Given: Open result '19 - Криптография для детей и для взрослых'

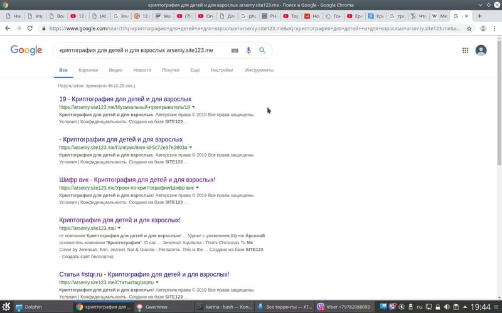Looking at the screenshot, I should (x=125, y=99).
